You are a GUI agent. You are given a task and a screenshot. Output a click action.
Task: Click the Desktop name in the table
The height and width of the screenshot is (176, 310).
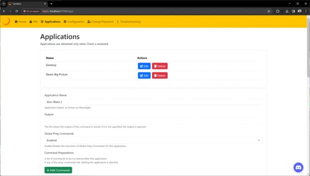(51, 65)
